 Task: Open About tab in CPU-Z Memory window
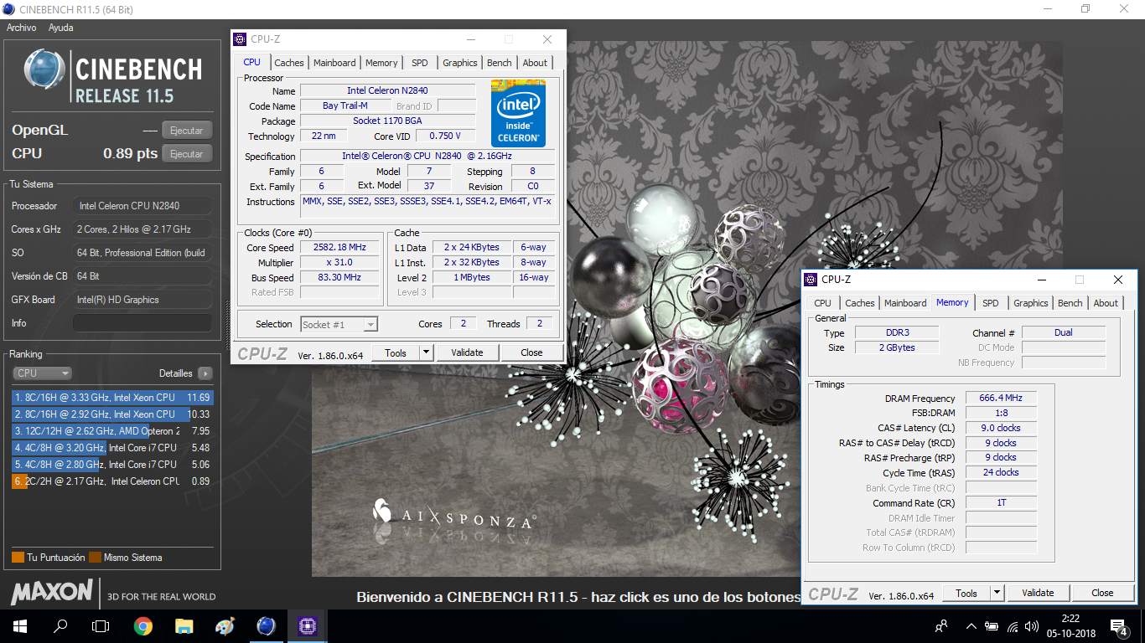1106,303
